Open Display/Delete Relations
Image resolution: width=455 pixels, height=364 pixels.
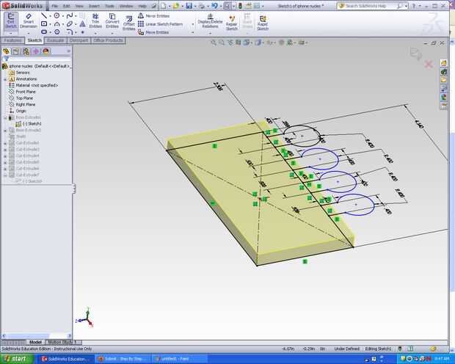pos(210,21)
